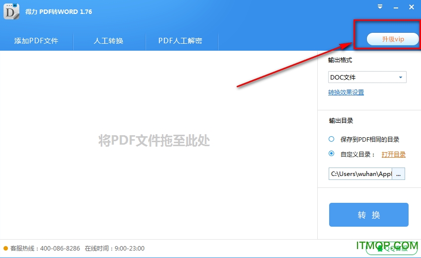Open the PDF人工解密 tab
This screenshot has width=421, height=258.
tap(180, 41)
